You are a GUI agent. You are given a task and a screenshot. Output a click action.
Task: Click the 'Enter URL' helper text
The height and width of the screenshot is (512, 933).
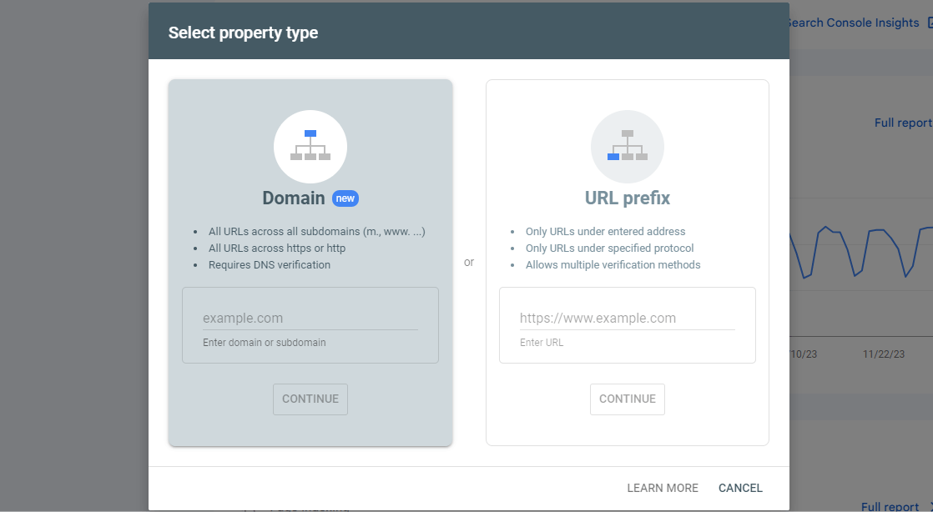tap(542, 343)
